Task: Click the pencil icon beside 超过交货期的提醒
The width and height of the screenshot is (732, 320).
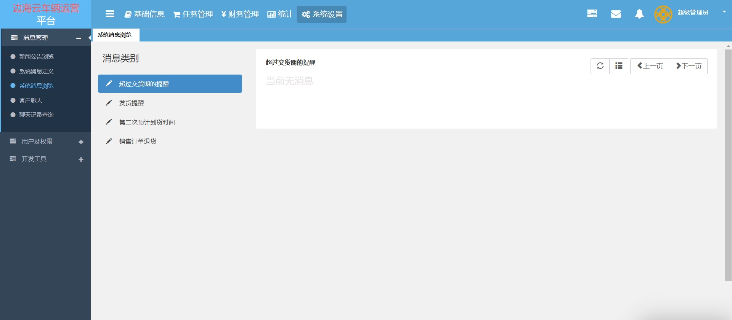Action: (x=109, y=83)
